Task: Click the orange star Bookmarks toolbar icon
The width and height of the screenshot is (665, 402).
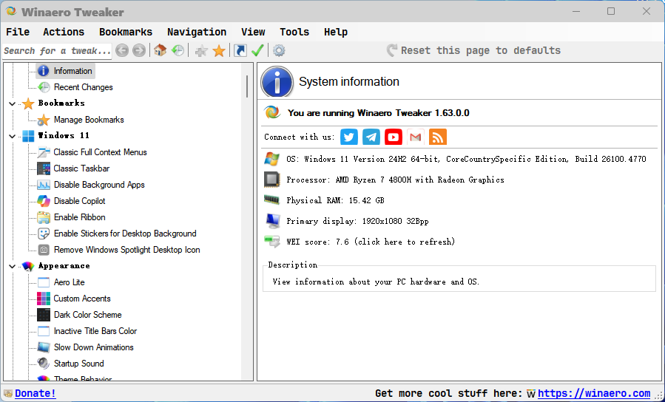Action: click(219, 50)
